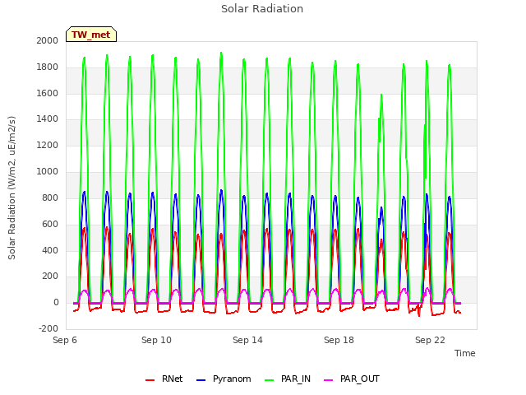
Task: Click the Sep 14 x-axis label
Action: [247, 340]
